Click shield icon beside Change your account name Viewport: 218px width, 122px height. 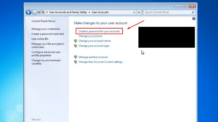[75, 41]
